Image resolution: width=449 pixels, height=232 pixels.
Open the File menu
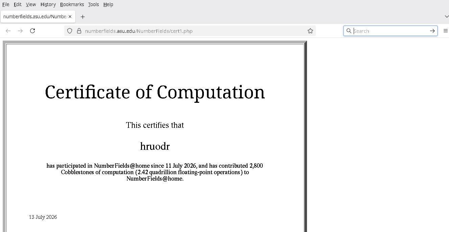coord(6,4)
